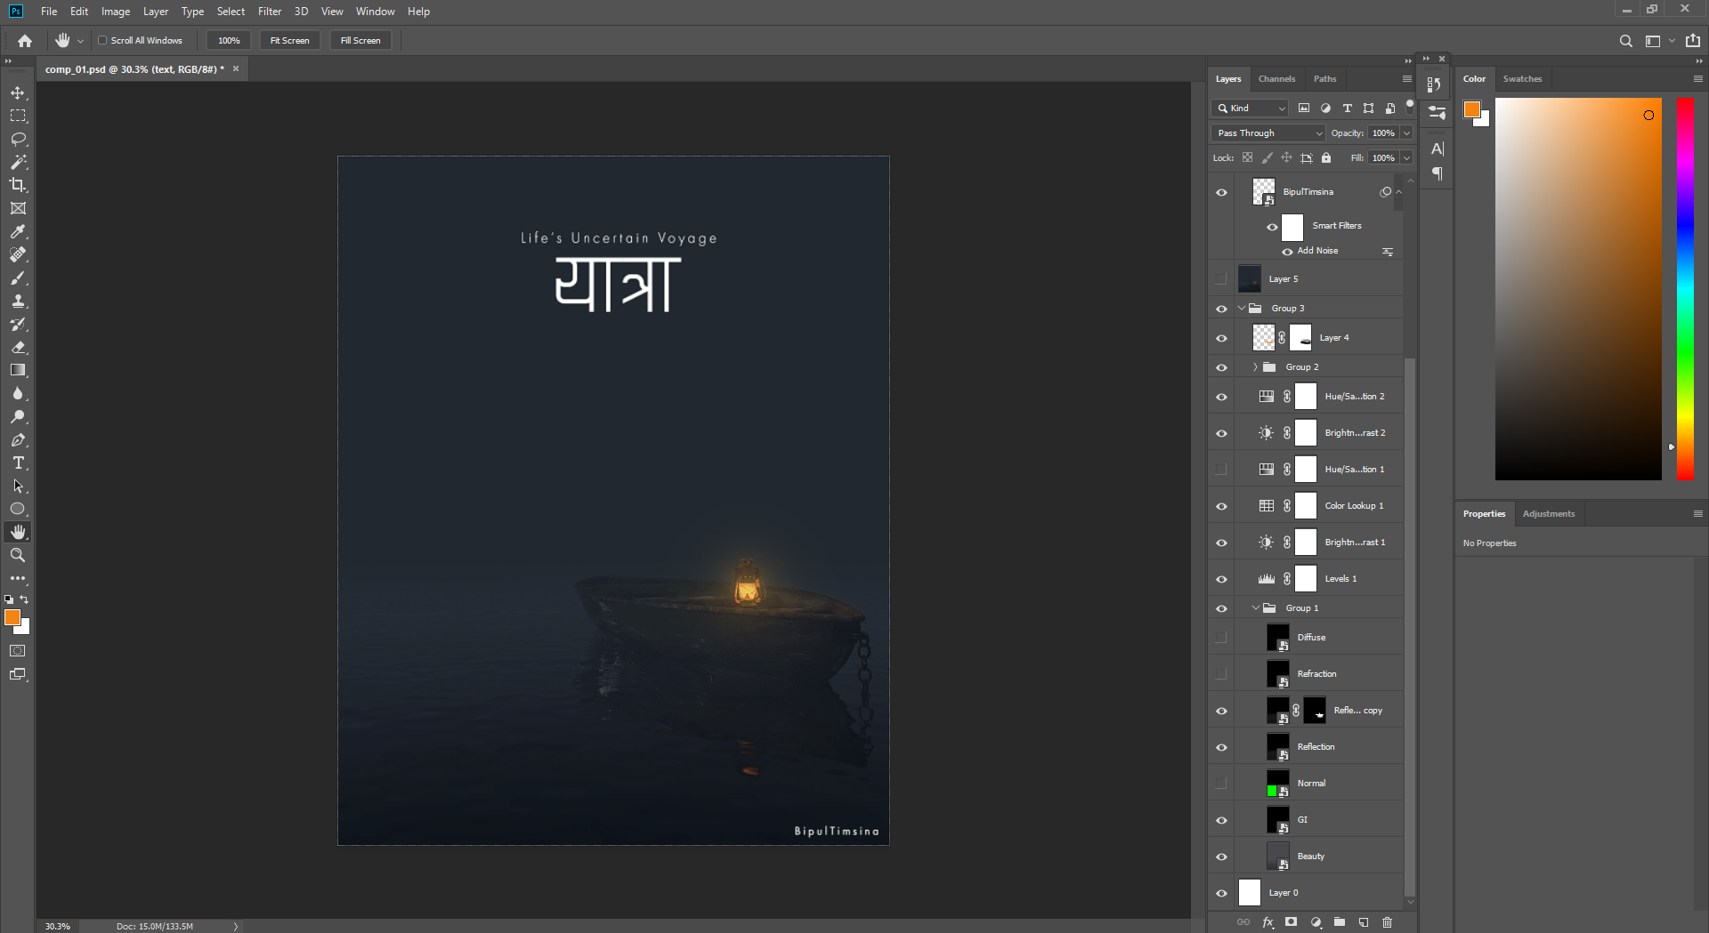Image resolution: width=1709 pixels, height=933 pixels.
Task: Select the Move tool
Action: pos(18,92)
